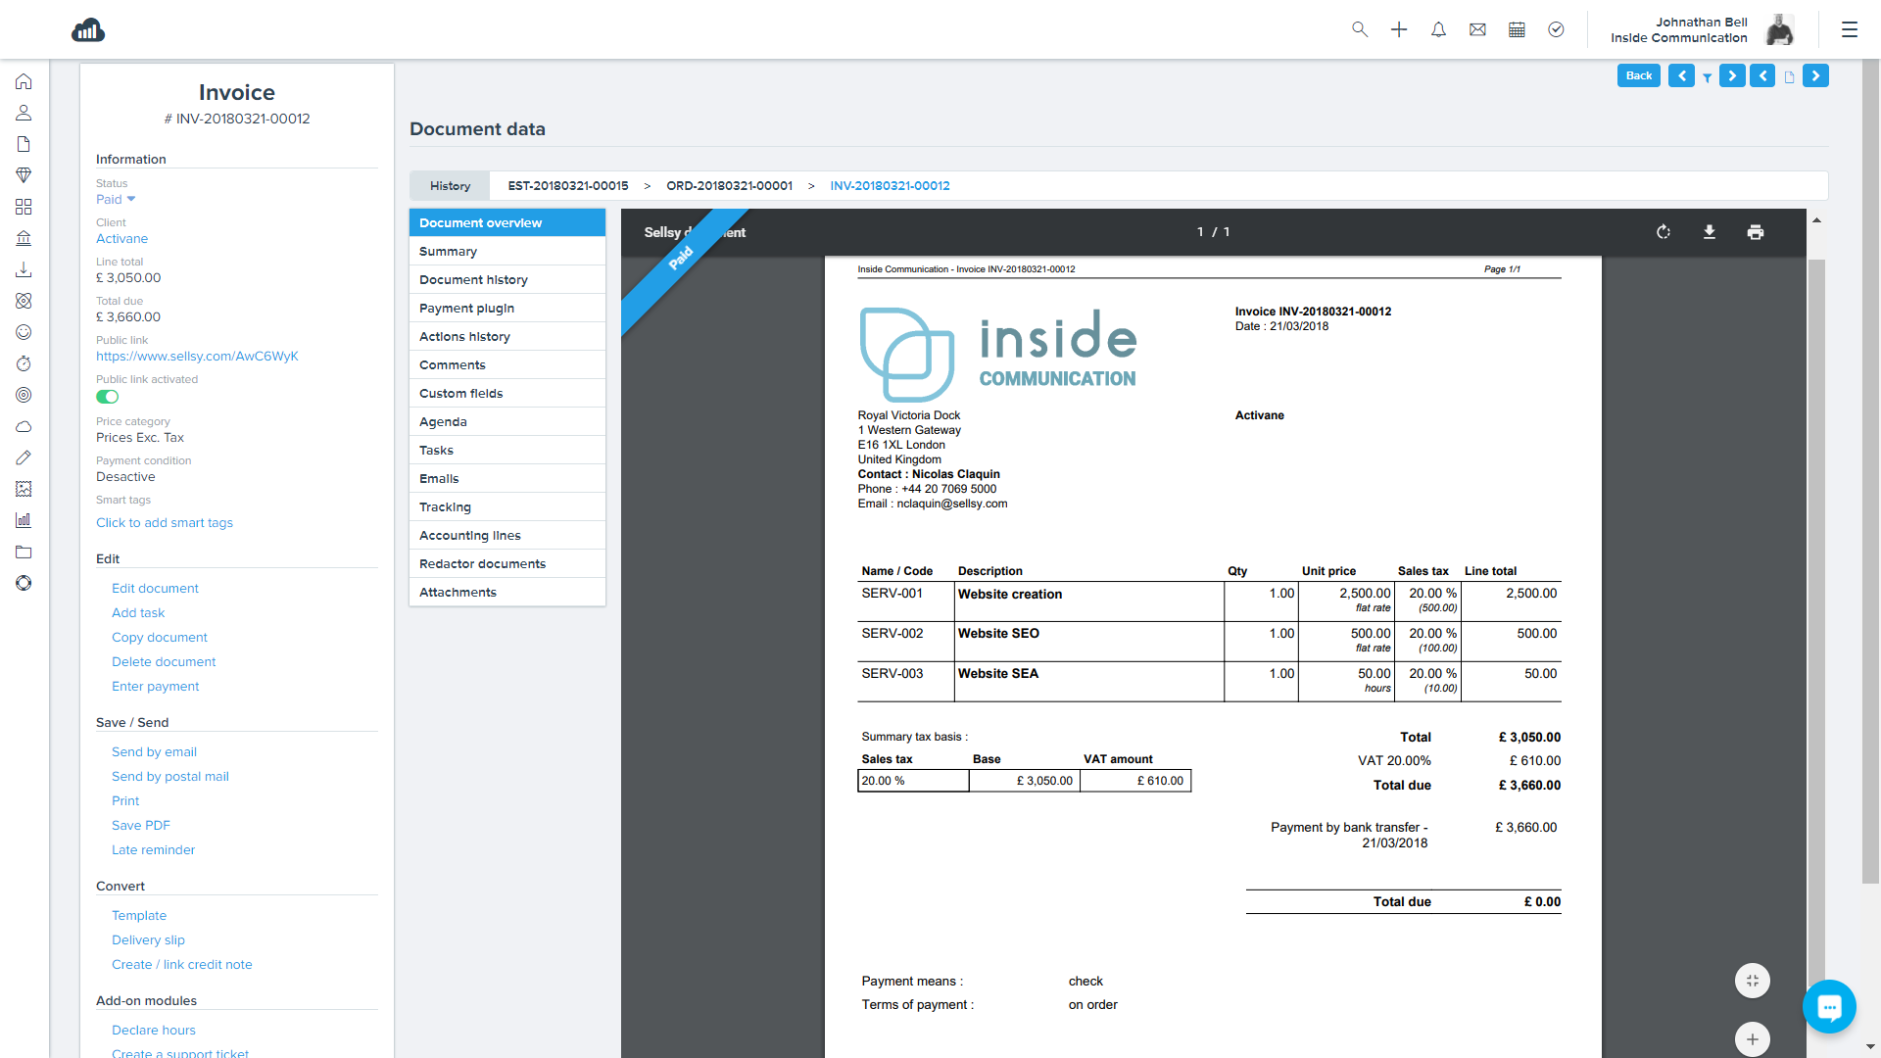This screenshot has height=1058, width=1881.
Task: Click the Back button
Action: 1638,75
